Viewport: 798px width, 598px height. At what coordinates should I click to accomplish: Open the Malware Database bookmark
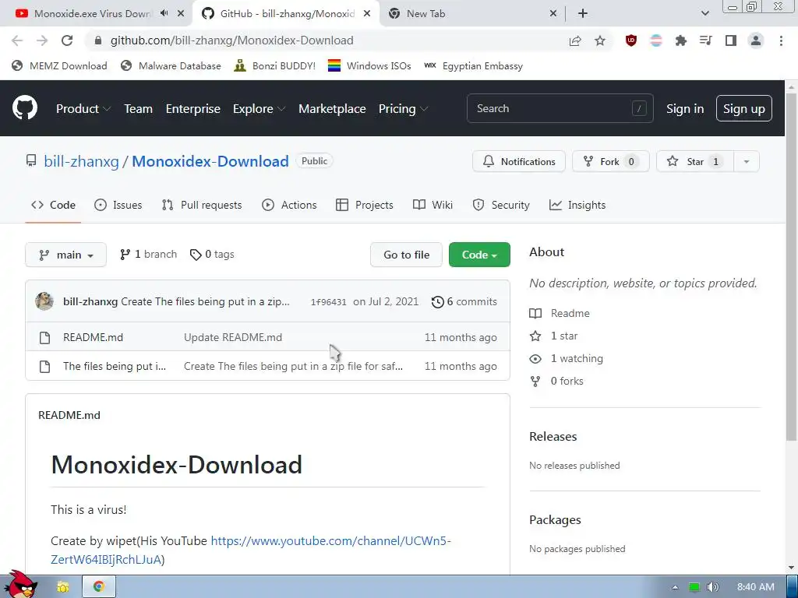click(x=171, y=66)
